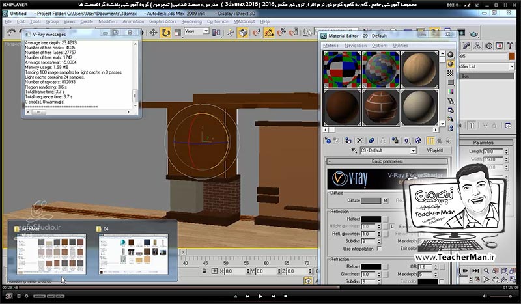Click the Sample Type sphere icon
This screenshot has height=304, width=521.
[450, 55]
